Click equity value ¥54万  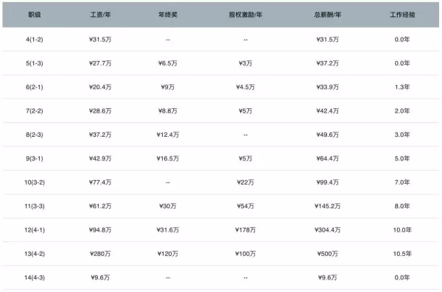pyautogui.click(x=245, y=206)
